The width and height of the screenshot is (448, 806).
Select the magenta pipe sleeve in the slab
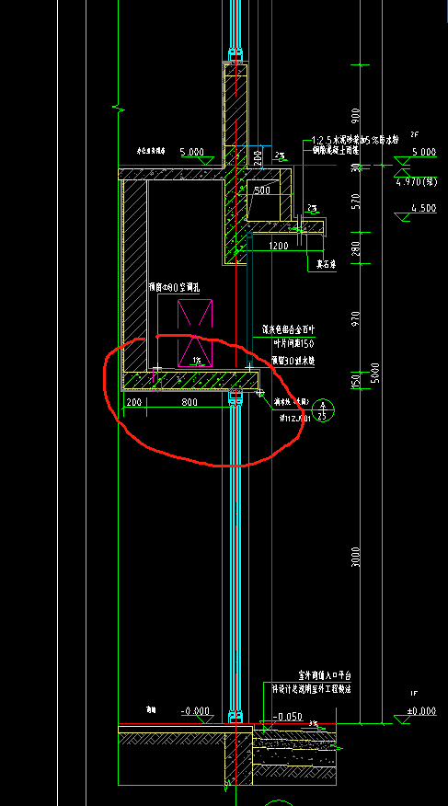(x=157, y=380)
